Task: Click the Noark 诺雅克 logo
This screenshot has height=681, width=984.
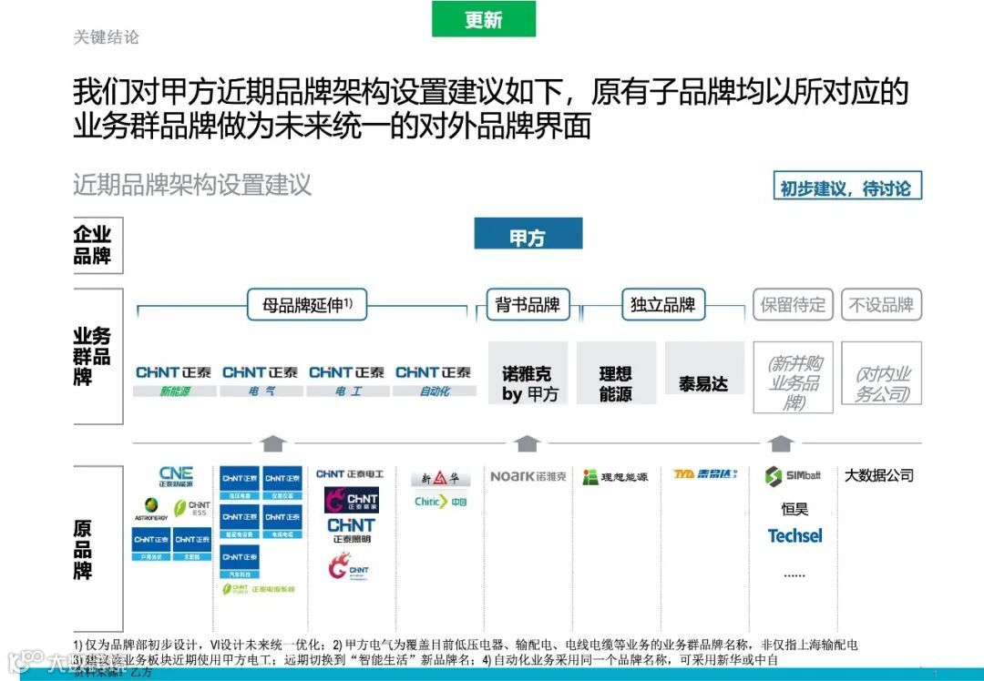Action: [528, 476]
